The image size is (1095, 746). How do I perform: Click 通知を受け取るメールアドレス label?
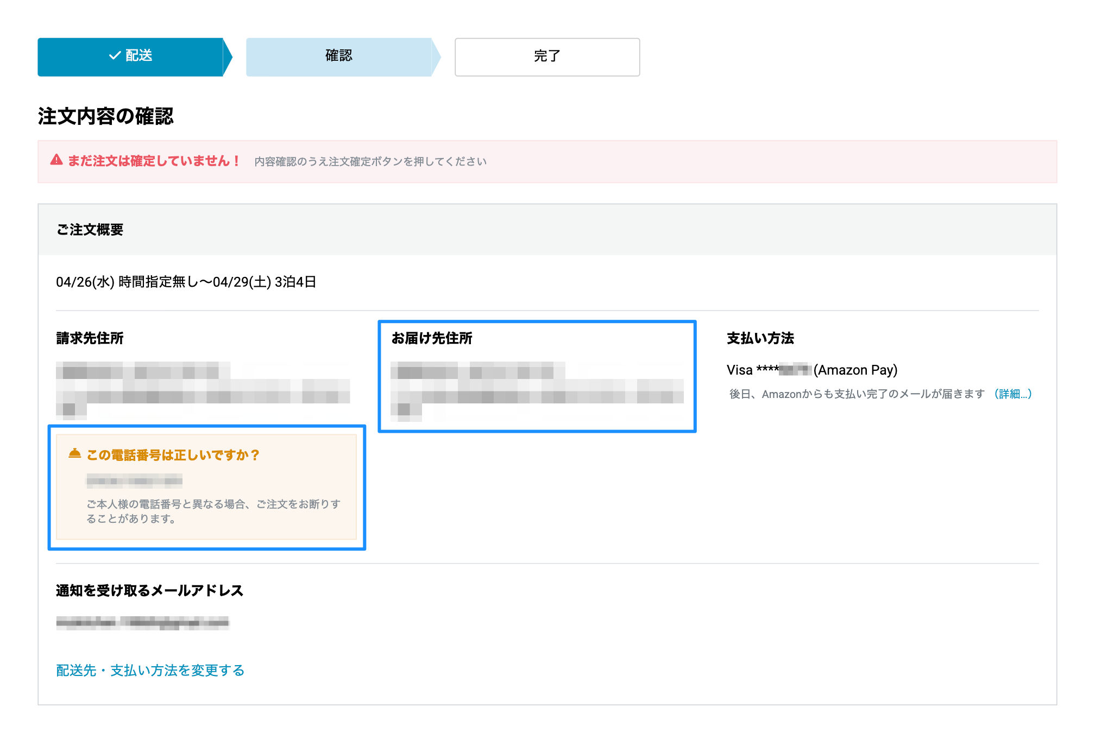point(149,591)
